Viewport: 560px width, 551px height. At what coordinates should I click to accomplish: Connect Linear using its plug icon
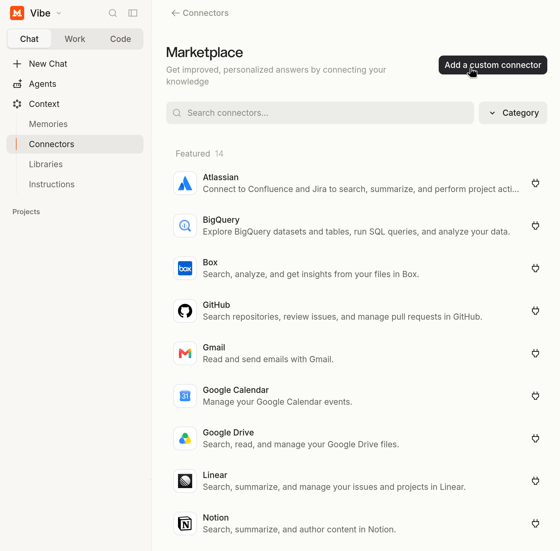pos(535,481)
